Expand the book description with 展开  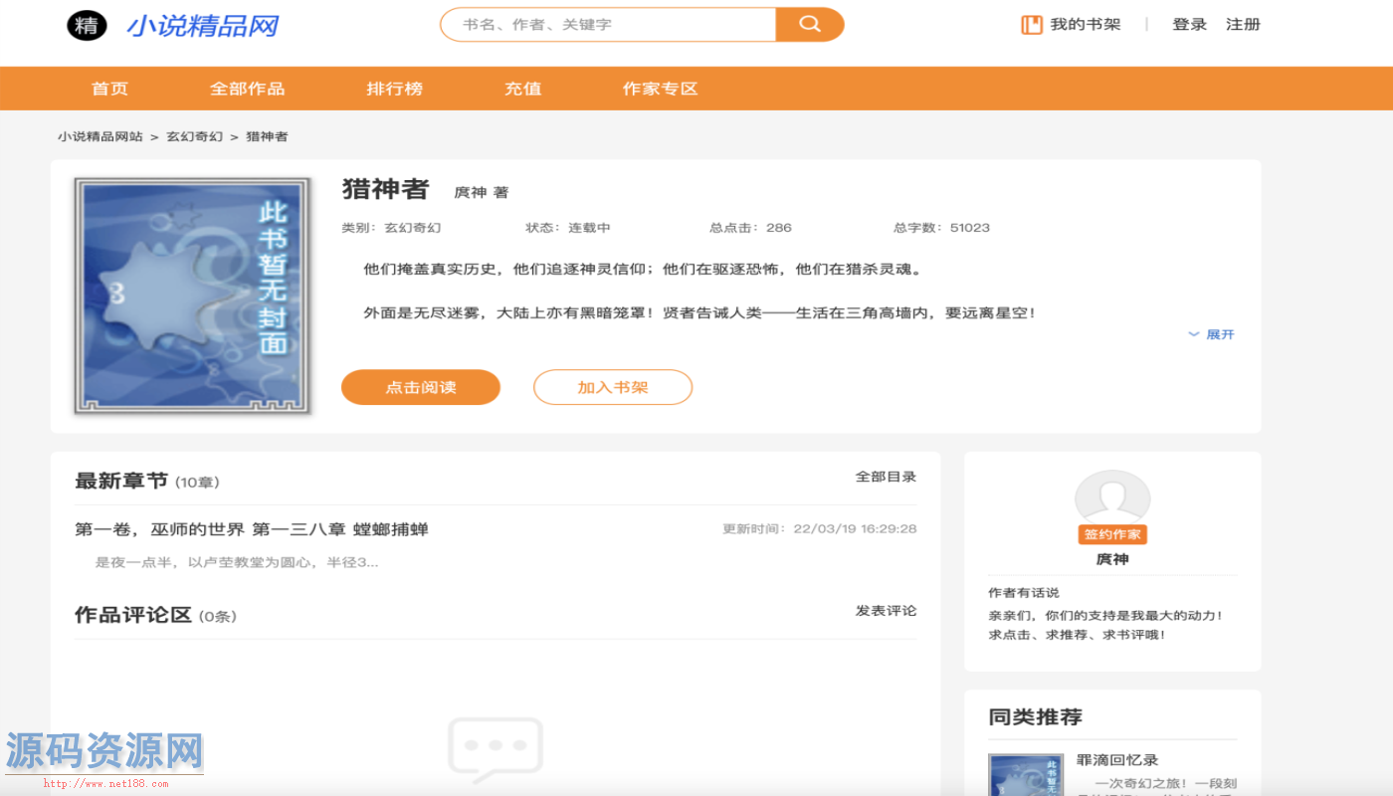pyautogui.click(x=1211, y=334)
